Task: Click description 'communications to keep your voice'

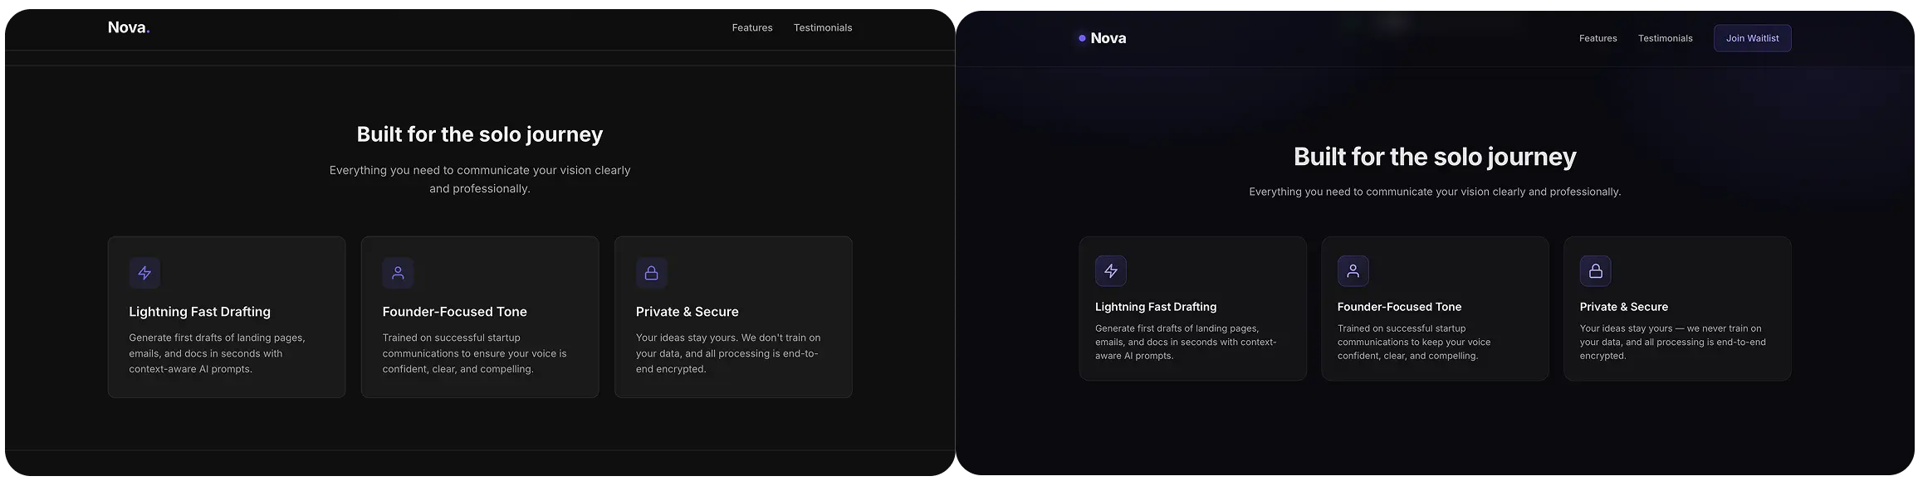Action: coord(1414,342)
